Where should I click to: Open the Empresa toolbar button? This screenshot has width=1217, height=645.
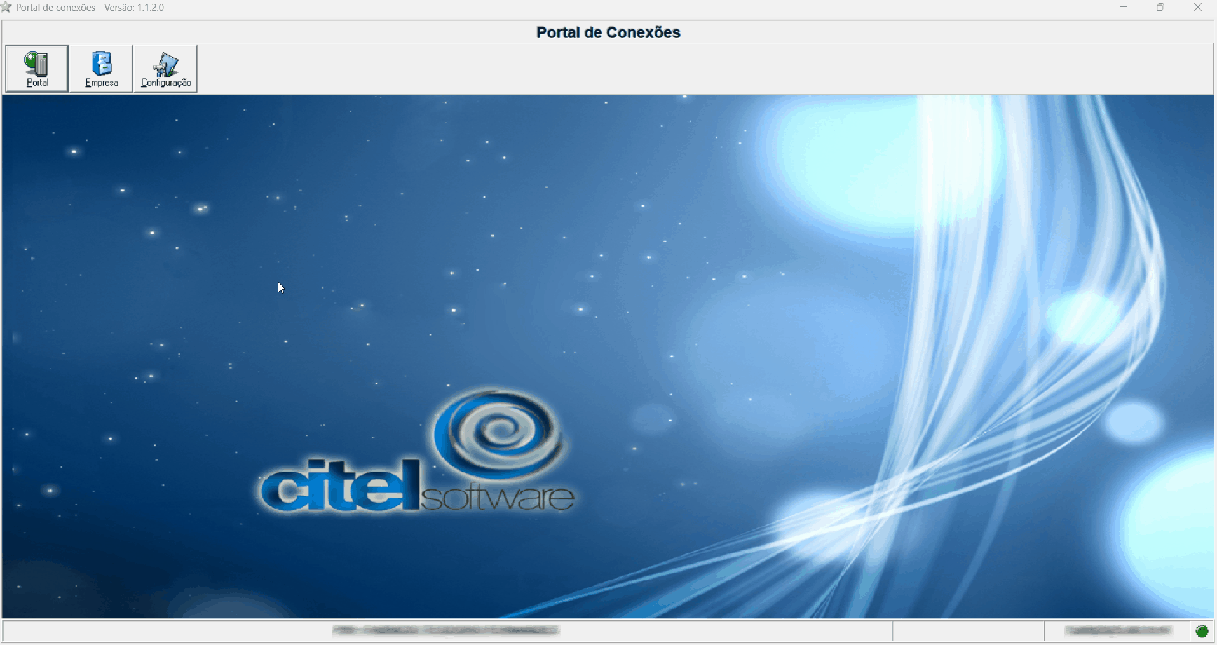(101, 69)
